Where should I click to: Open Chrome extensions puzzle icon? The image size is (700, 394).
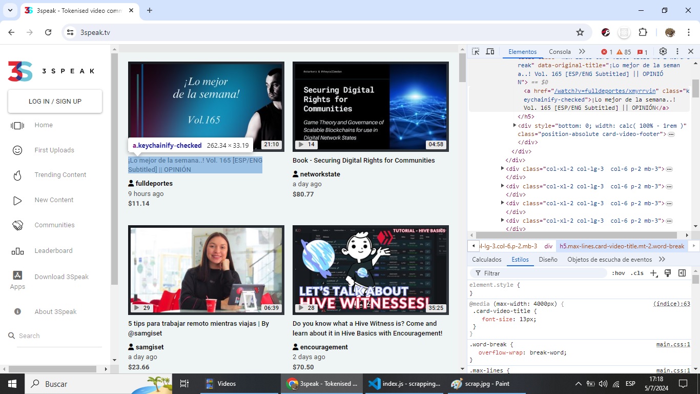point(643,32)
